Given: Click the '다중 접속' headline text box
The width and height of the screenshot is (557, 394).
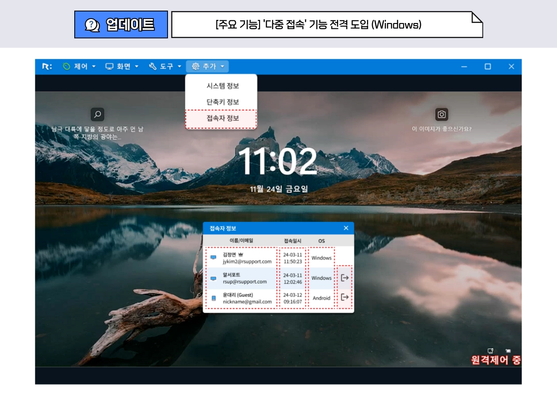Looking at the screenshot, I should [x=327, y=25].
